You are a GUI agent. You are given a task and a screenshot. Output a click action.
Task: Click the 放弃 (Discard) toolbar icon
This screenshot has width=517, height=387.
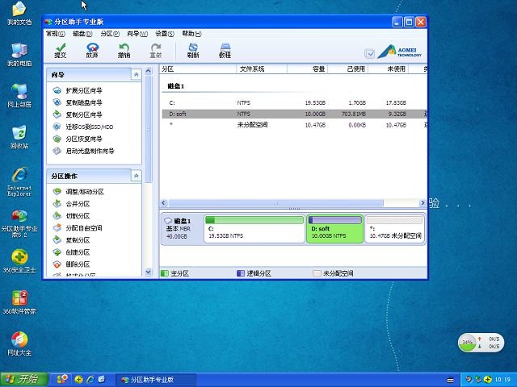tap(92, 51)
